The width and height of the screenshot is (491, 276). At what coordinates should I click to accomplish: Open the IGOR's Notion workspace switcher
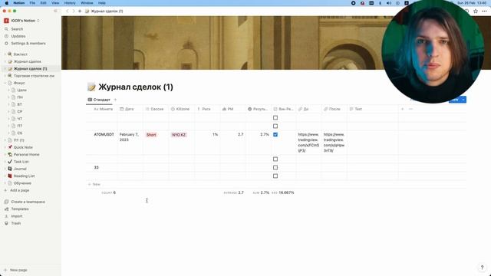(x=22, y=21)
